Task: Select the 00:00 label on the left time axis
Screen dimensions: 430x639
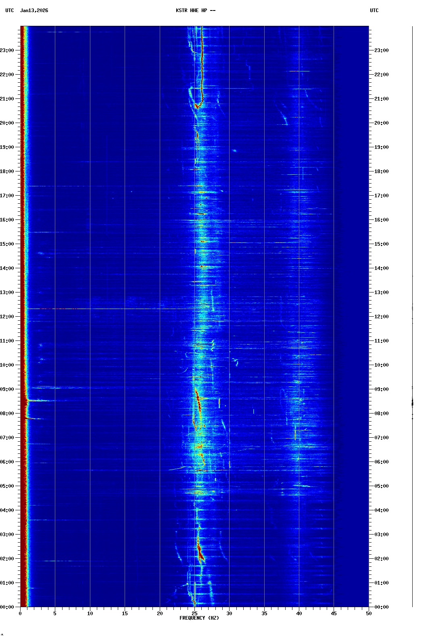Action: (7, 607)
